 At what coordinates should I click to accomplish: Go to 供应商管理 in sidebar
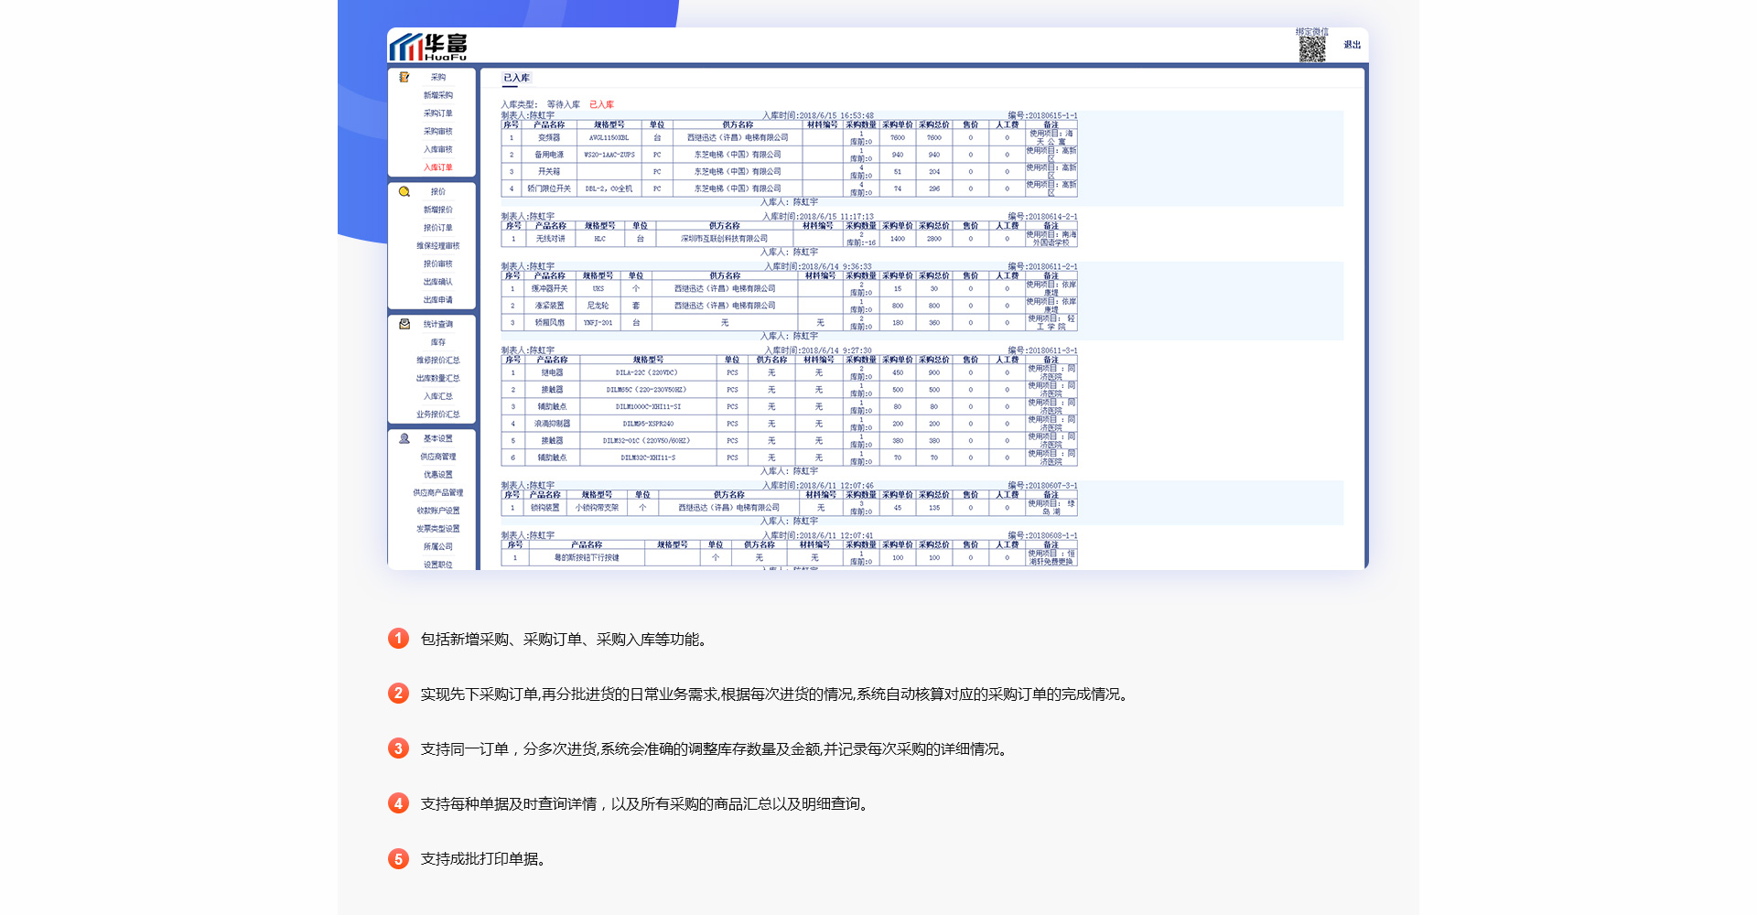coord(437,457)
